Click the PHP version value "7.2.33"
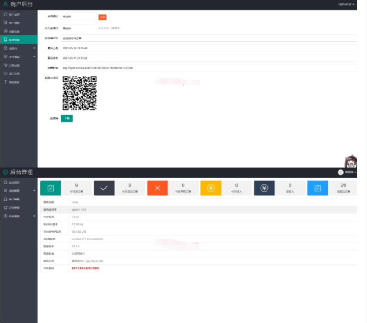 pos(75,217)
